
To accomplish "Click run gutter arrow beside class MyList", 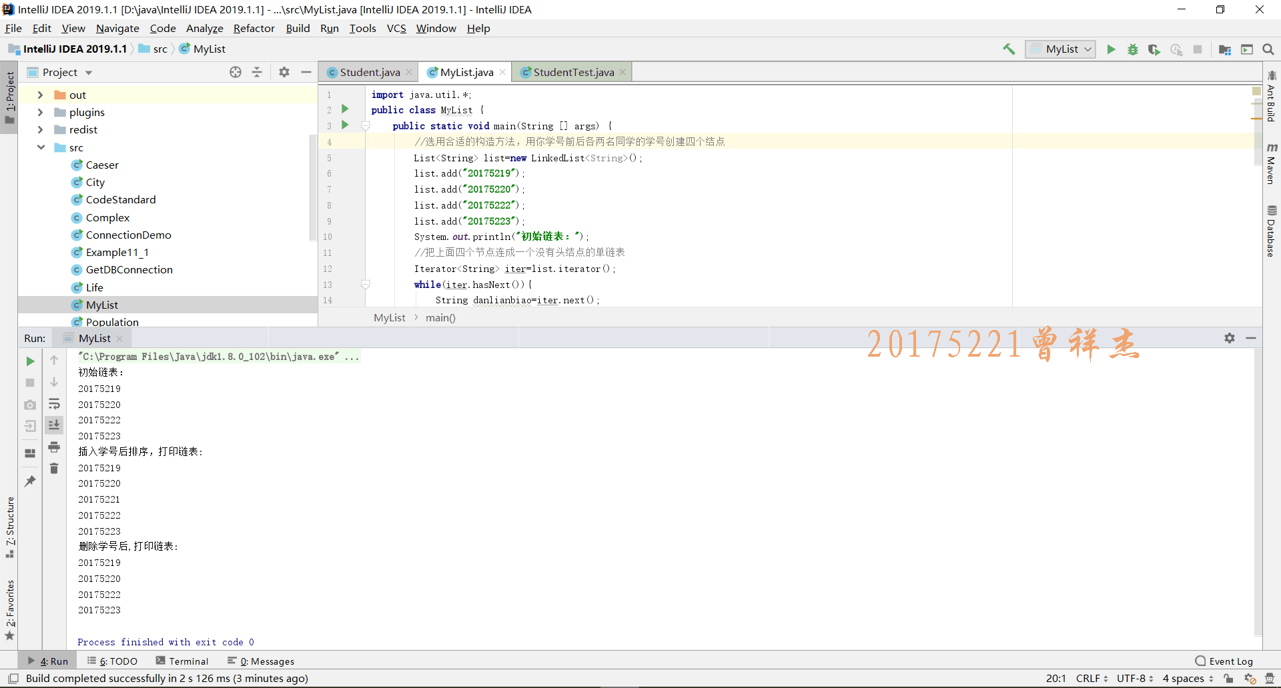I will [x=345, y=109].
